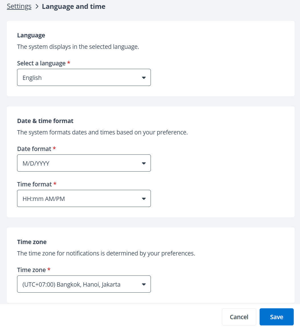300x328 pixels.
Task: Cancel the changes with the Cancel button
Action: pos(239,317)
